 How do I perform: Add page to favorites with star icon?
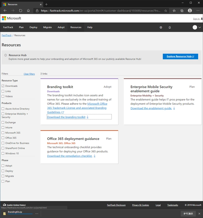tap(166, 10)
